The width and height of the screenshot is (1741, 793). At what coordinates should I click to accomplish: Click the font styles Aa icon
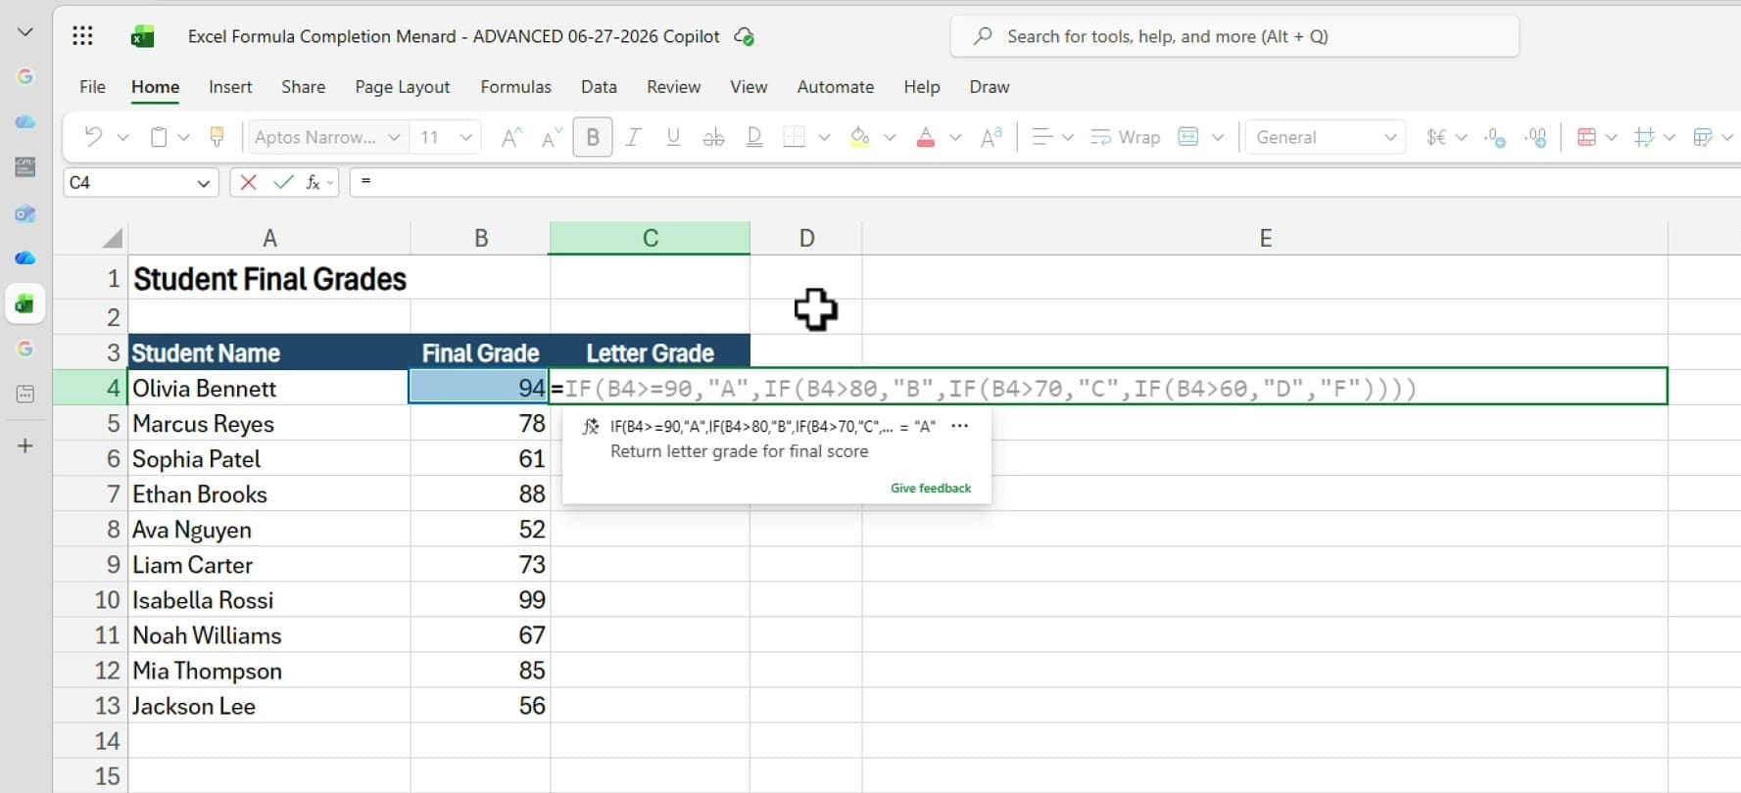(991, 137)
